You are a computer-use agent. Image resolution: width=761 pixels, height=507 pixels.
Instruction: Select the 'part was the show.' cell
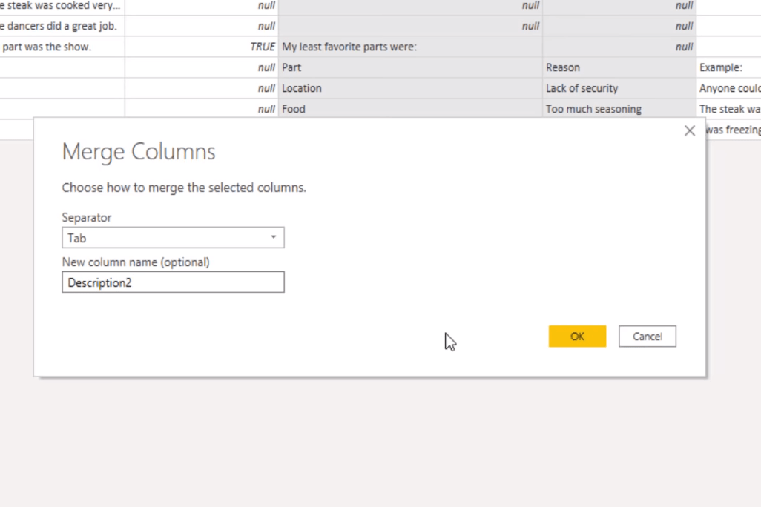click(62, 47)
